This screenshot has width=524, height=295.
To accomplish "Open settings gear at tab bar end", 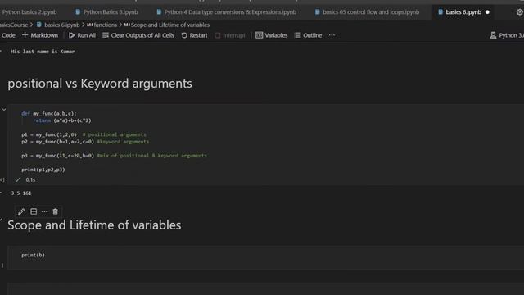I will 520,12.
